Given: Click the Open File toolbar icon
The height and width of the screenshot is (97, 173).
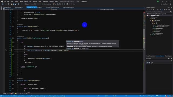Looking at the screenshot, I should point(12,4).
